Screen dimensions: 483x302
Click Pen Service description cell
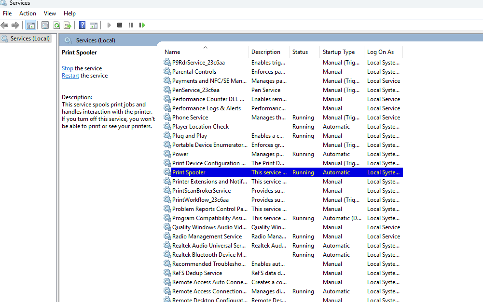click(266, 90)
